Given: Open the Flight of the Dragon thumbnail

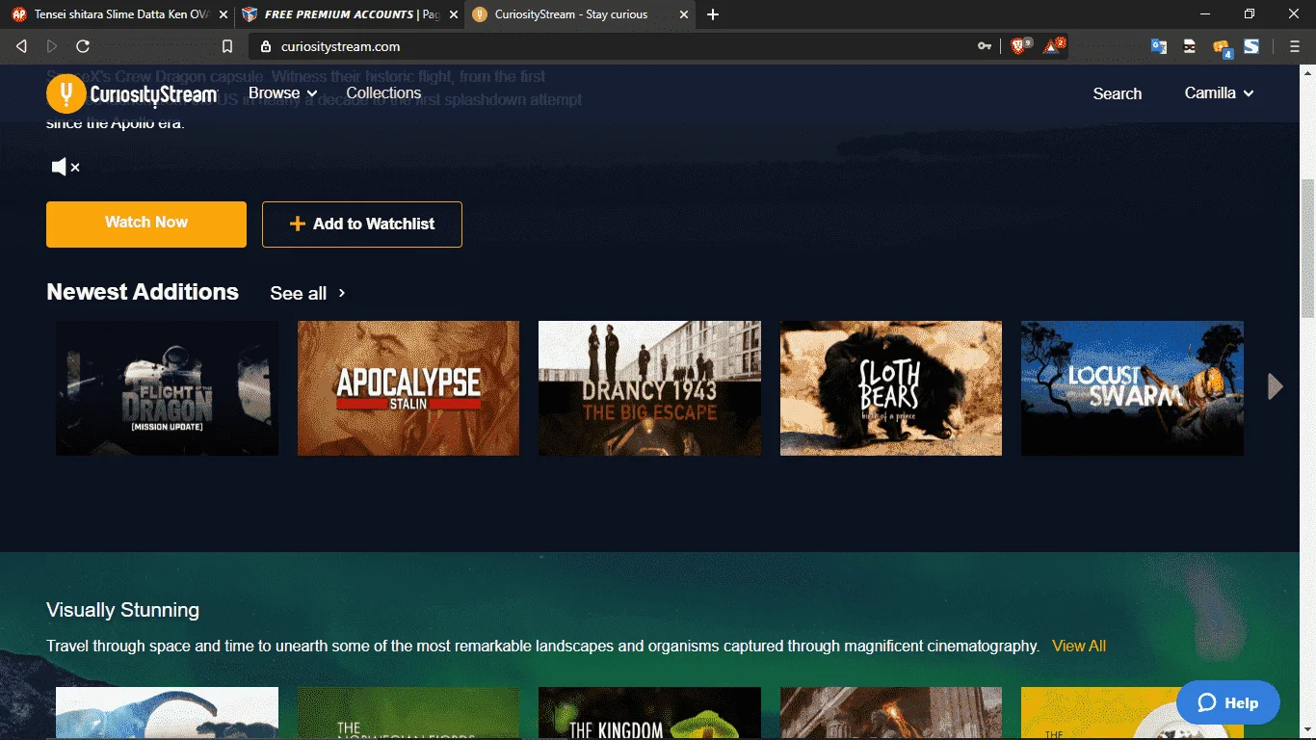Looking at the screenshot, I should point(167,388).
